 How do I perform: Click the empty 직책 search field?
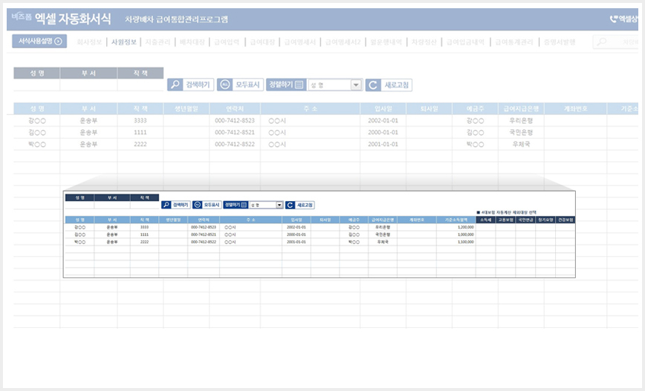[x=140, y=85]
